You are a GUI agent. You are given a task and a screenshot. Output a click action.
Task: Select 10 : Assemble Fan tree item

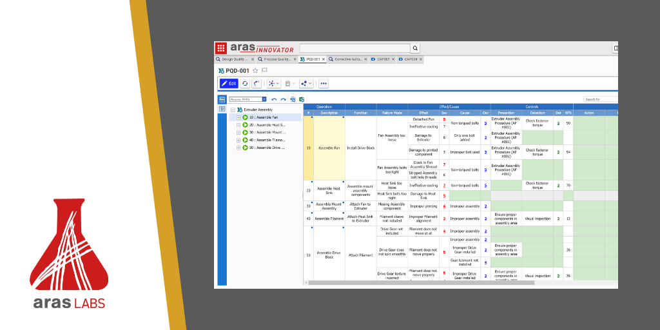[x=263, y=117]
